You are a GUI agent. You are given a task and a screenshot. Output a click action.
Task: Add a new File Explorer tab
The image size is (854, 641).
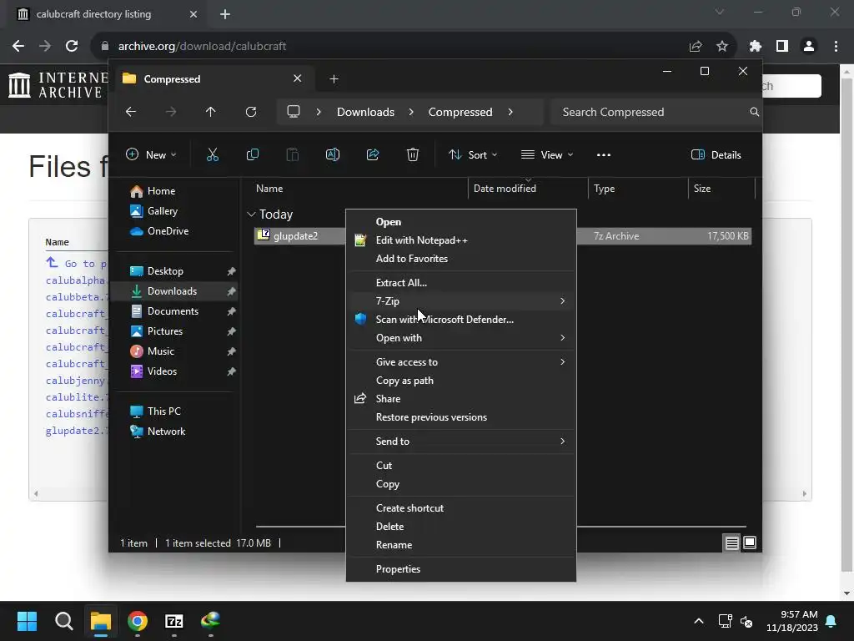[334, 79]
